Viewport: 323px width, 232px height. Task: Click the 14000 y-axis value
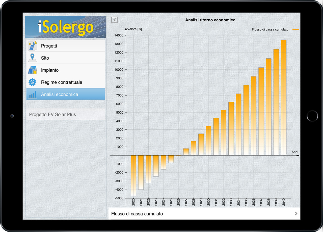click(x=119, y=35)
